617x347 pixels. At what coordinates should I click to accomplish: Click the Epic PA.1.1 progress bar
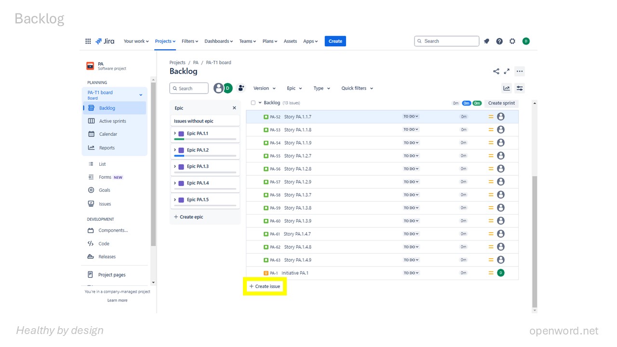[x=205, y=139]
